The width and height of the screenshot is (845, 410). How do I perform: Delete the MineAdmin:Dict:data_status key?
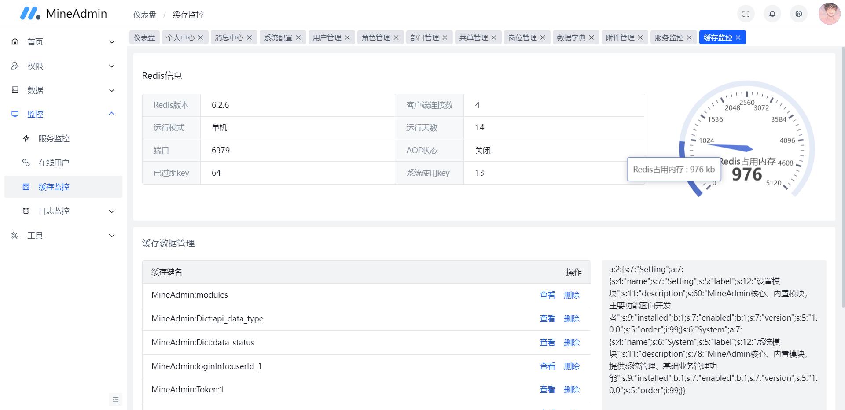(572, 343)
